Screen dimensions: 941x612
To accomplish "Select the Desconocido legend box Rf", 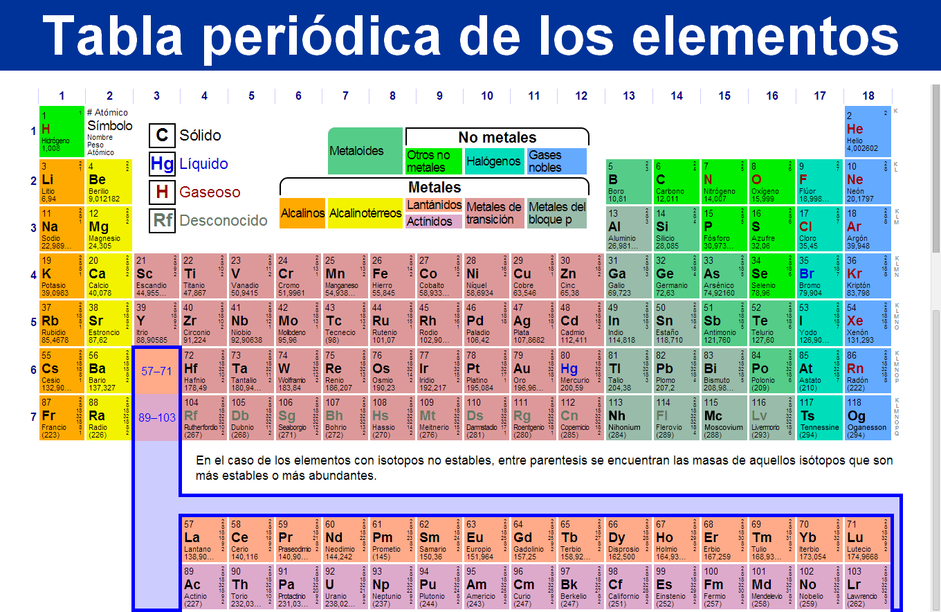I will [162, 220].
